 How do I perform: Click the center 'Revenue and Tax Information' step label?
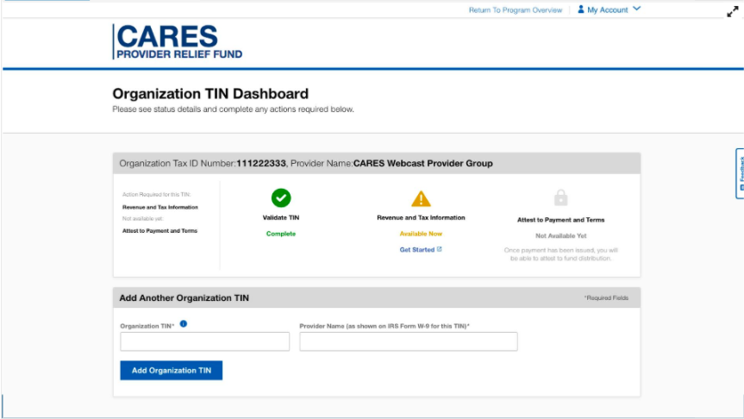[421, 217]
